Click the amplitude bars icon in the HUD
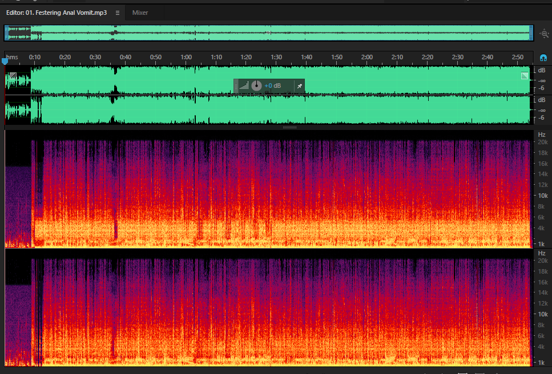 [x=244, y=86]
